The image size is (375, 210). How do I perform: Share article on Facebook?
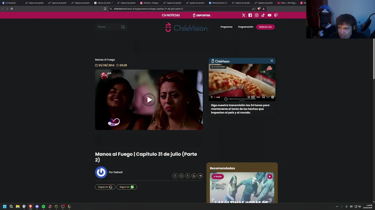175,176
